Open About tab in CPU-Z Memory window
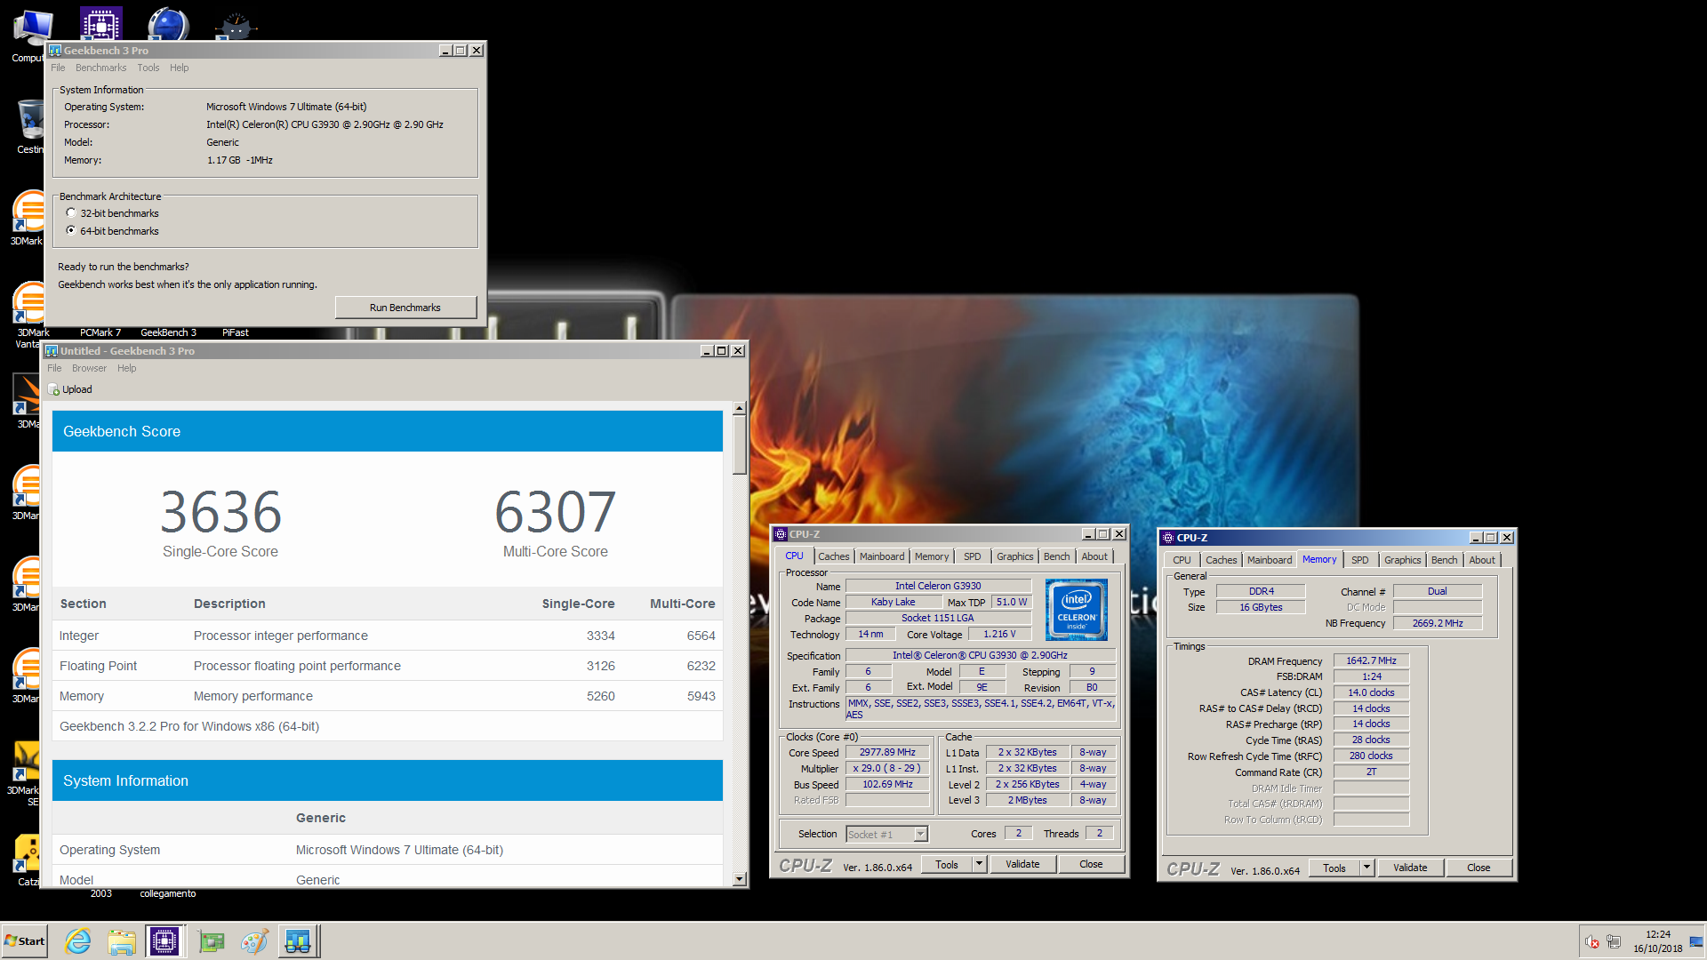The width and height of the screenshot is (1707, 960). point(1482,560)
